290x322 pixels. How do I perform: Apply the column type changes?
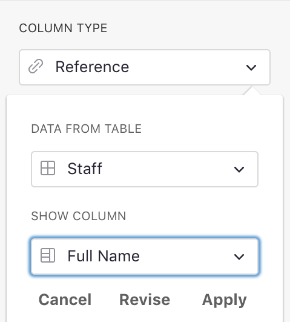(225, 300)
